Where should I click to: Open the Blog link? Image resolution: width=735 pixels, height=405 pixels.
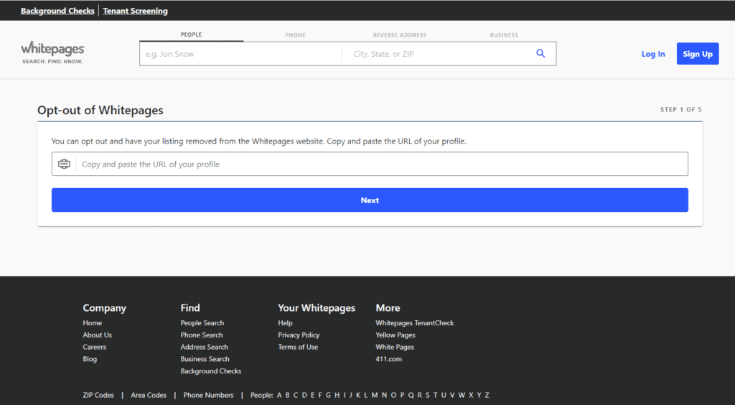pos(90,359)
